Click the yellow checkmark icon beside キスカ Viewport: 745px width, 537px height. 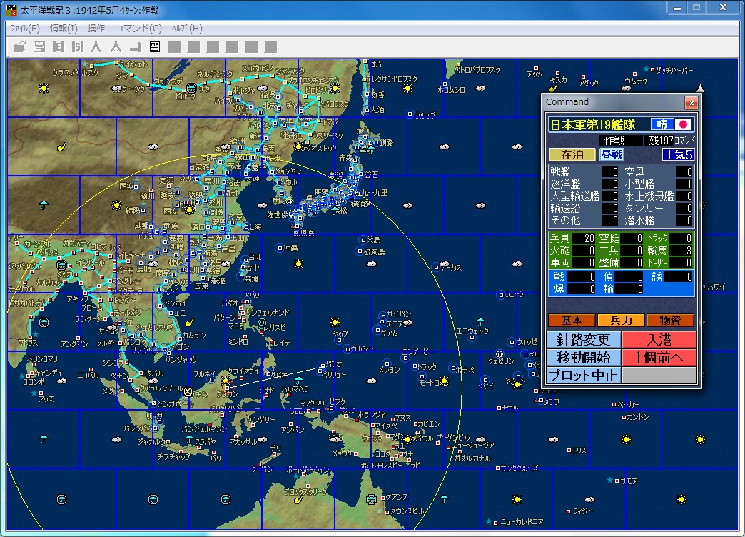(553, 88)
